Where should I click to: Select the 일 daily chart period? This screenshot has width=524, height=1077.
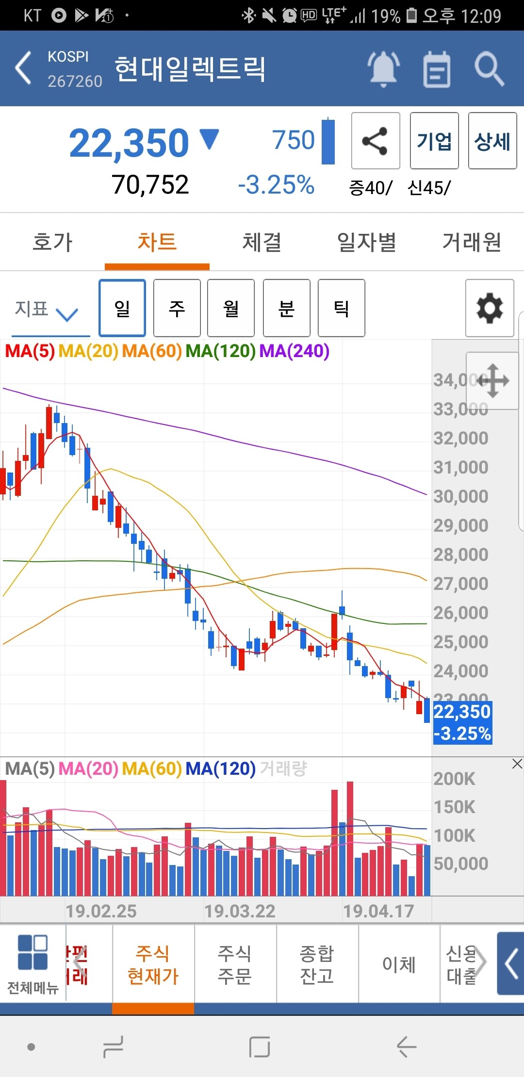122,308
